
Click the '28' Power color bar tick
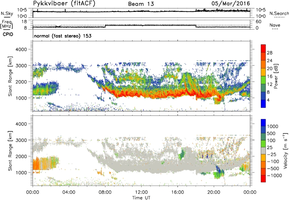coord(269,53)
